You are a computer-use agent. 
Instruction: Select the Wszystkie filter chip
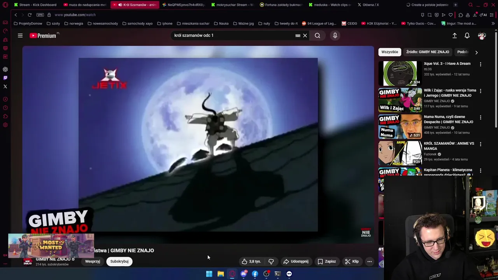coord(390,52)
